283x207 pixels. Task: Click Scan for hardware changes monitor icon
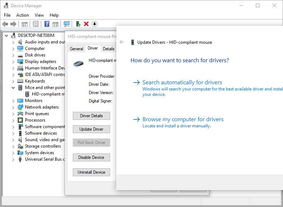point(67,24)
